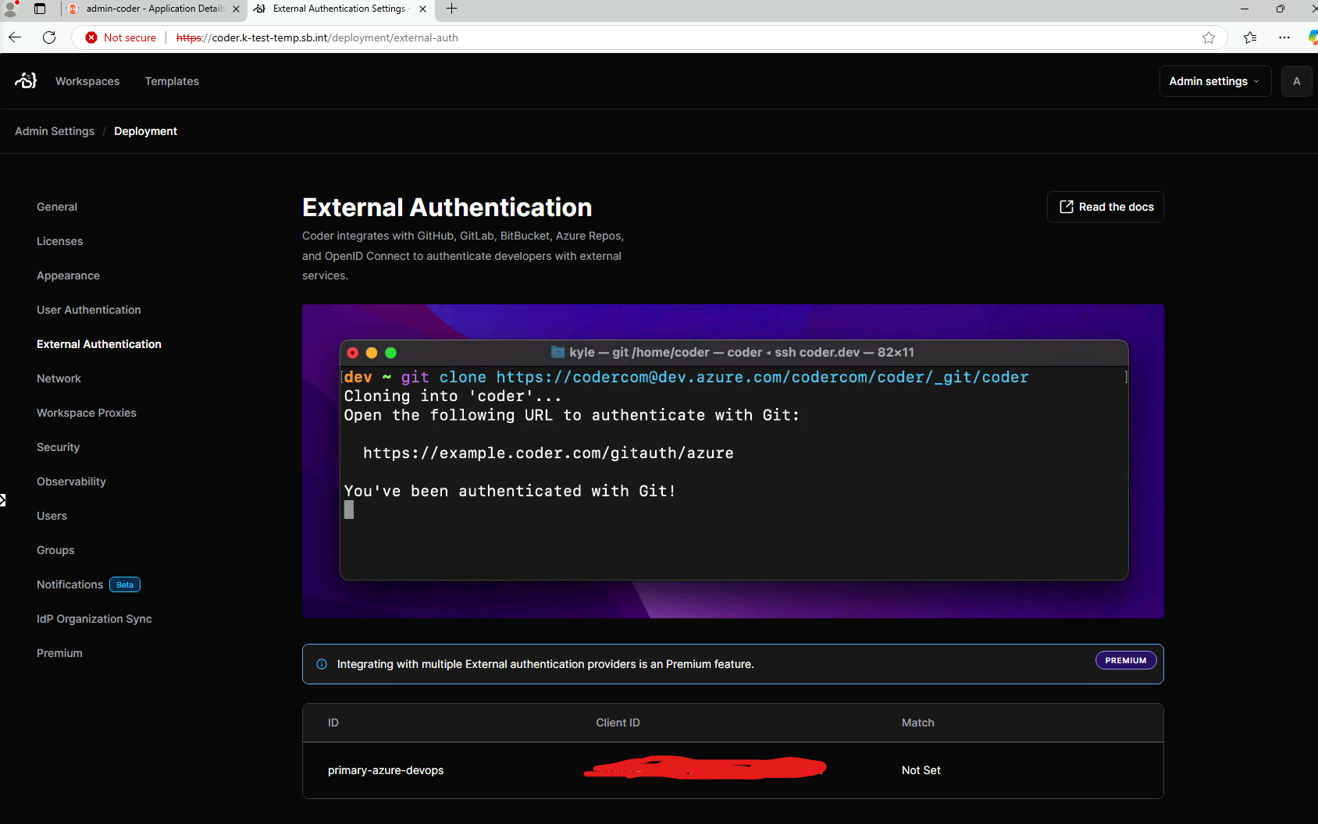Select Notifications in the sidebar
This screenshot has width=1318, height=824.
69,584
